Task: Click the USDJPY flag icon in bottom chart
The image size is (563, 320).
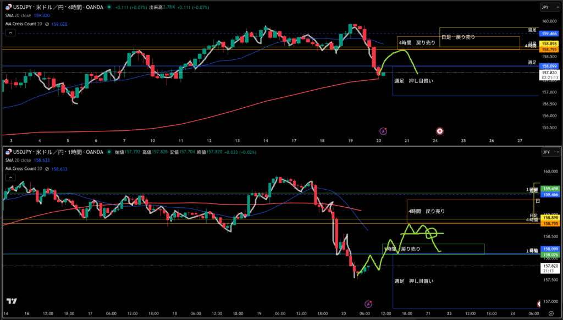Action: [7, 151]
